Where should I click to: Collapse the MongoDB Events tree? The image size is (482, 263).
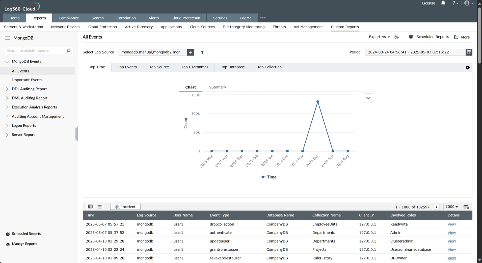pyautogui.click(x=7, y=61)
